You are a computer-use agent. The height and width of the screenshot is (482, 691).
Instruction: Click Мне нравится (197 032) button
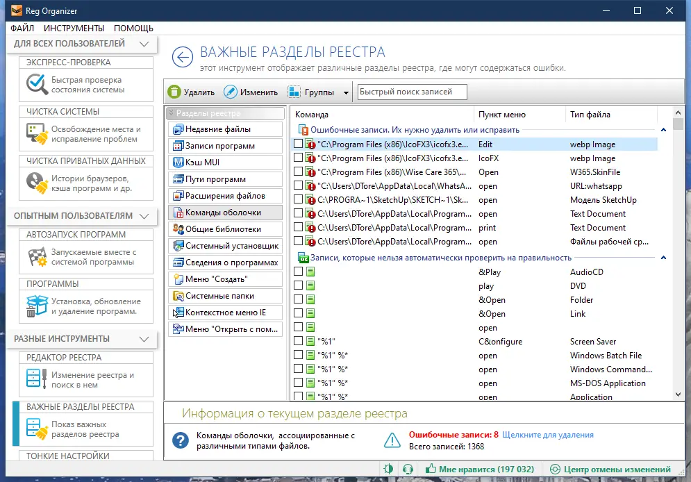click(479, 469)
